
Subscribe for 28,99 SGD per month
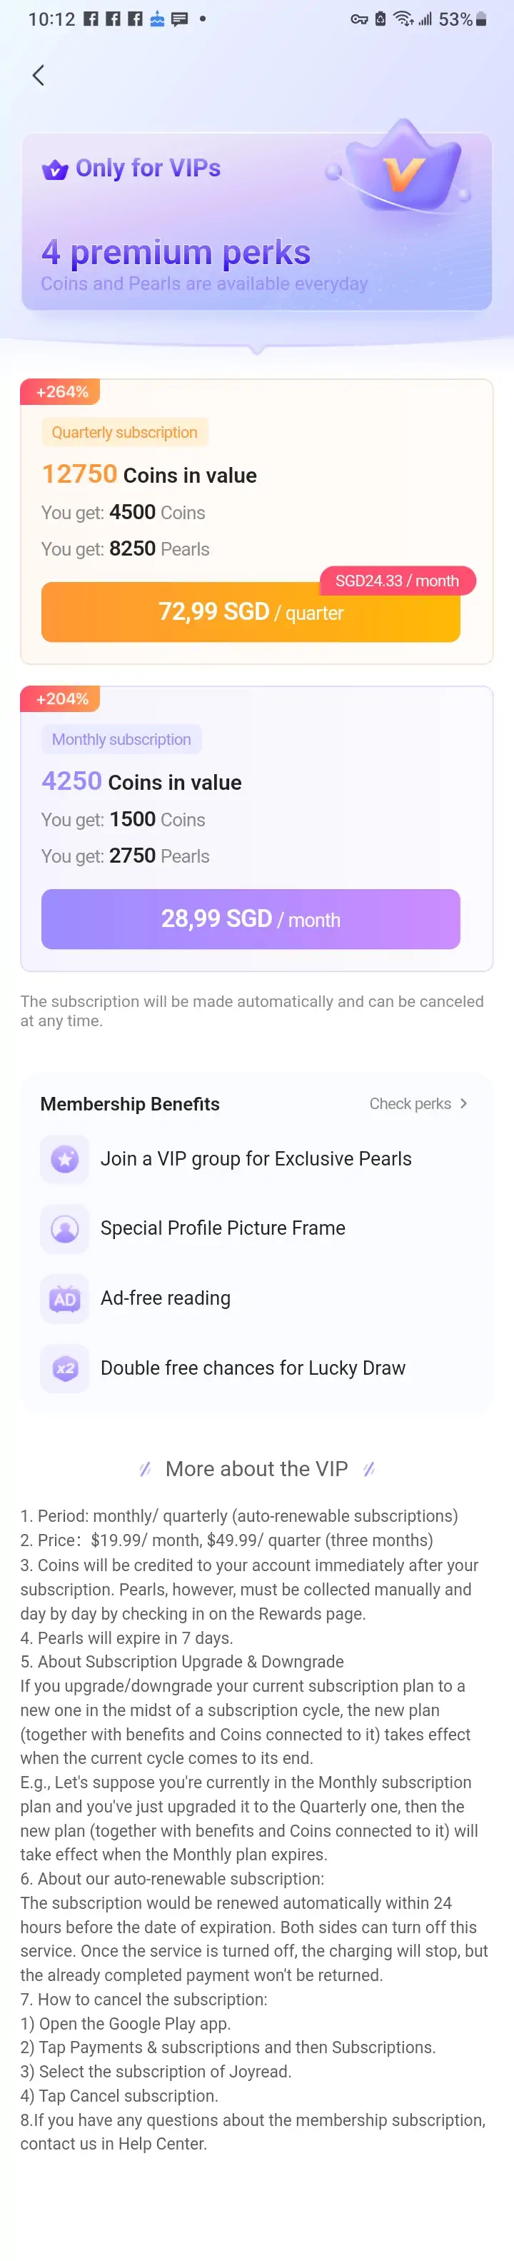click(250, 919)
